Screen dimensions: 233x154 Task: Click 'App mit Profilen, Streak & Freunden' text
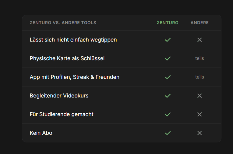(74, 77)
